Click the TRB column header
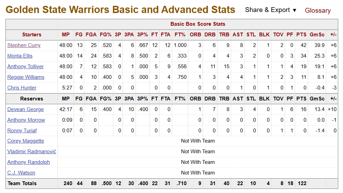Screen dimensions: 343x193 [x=224, y=35]
